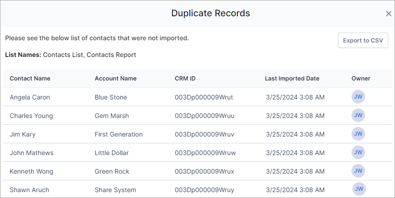The height and width of the screenshot is (198, 395).
Task: Click the Owner column header
Action: [361, 78]
